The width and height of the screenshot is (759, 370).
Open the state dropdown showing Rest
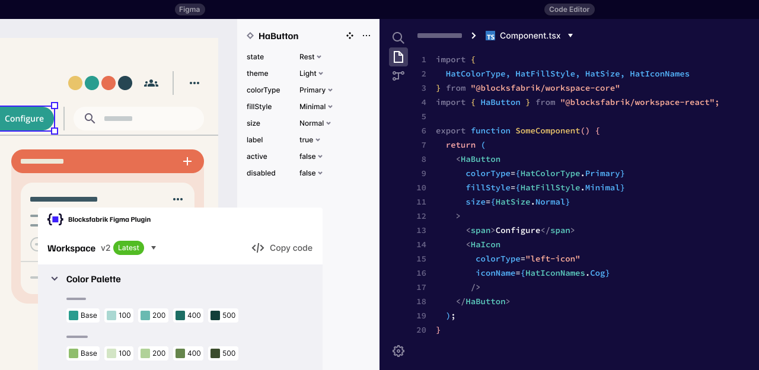click(x=310, y=57)
